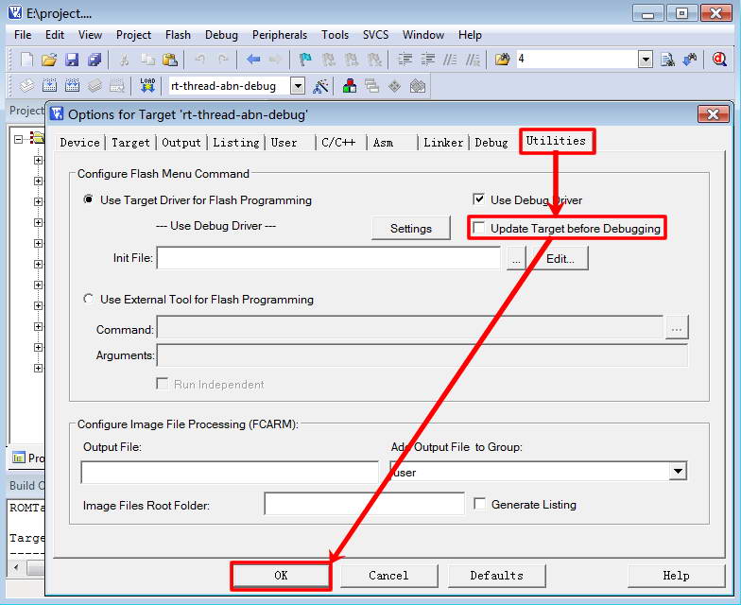Enable Update Target before Debugging checkbox
Viewport: 741px width, 605px height.
click(x=479, y=229)
